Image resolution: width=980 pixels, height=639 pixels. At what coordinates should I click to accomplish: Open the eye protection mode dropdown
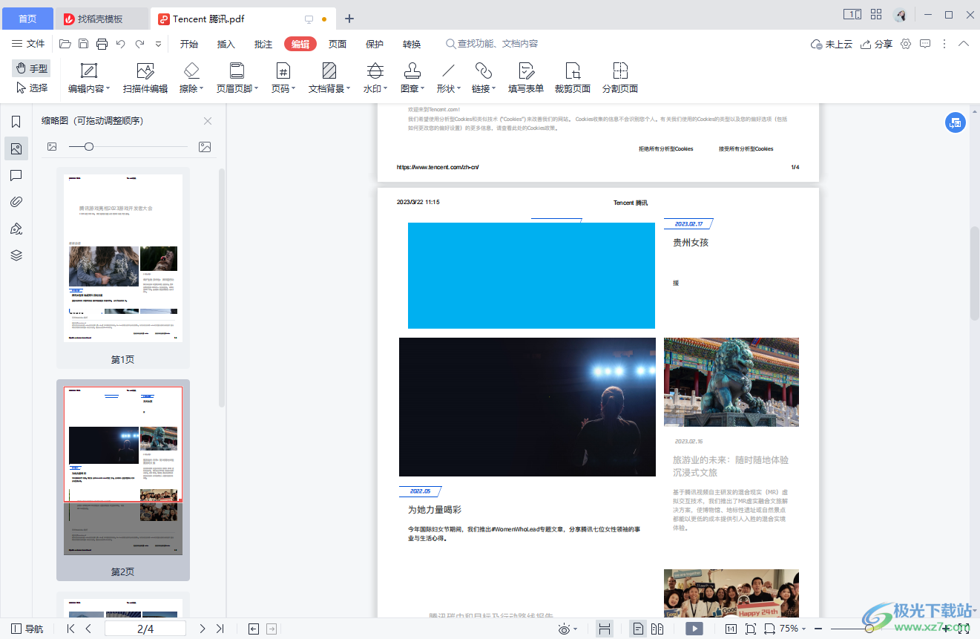coord(568,629)
